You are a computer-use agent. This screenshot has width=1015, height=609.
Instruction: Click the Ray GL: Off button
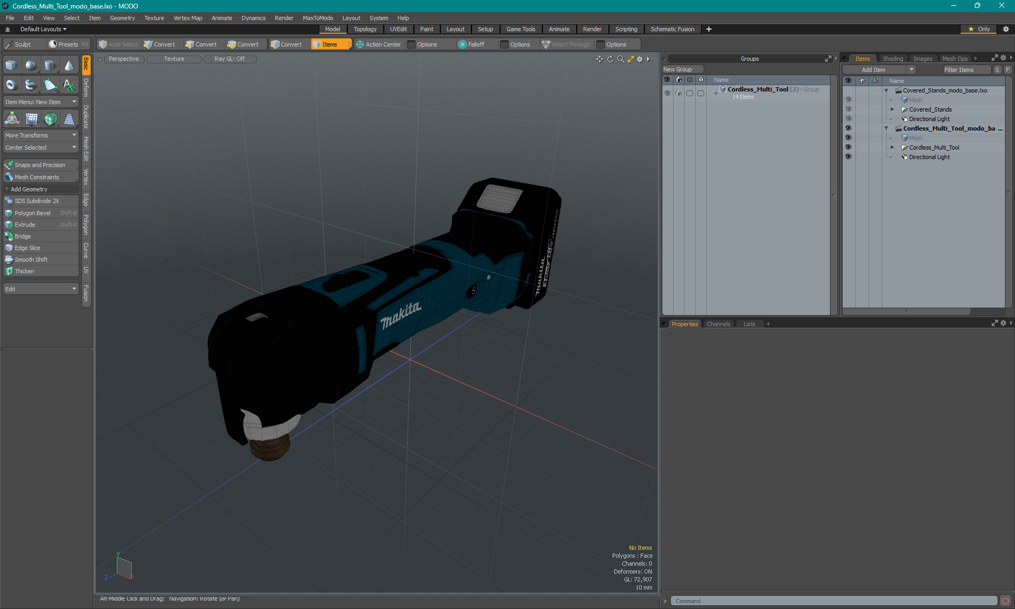coord(230,59)
